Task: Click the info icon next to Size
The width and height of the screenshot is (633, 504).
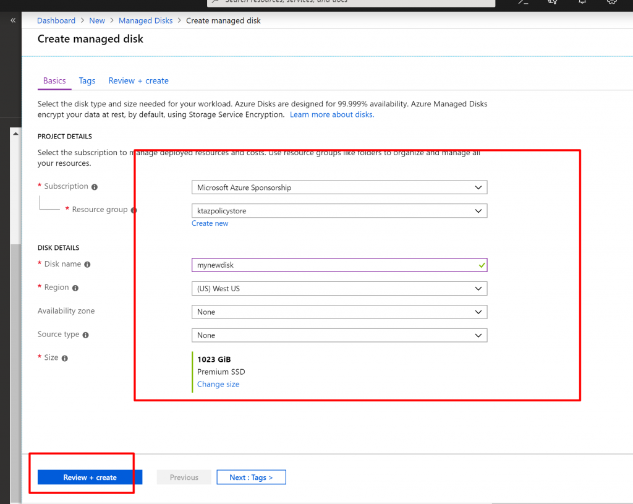Action: click(64, 358)
